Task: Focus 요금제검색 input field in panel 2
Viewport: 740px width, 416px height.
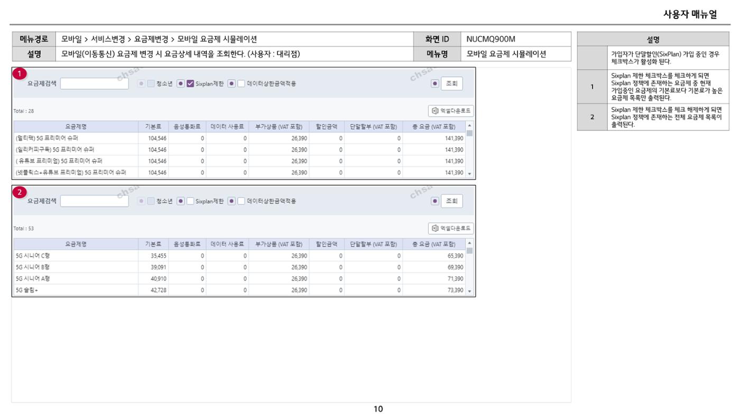Action: 95,201
